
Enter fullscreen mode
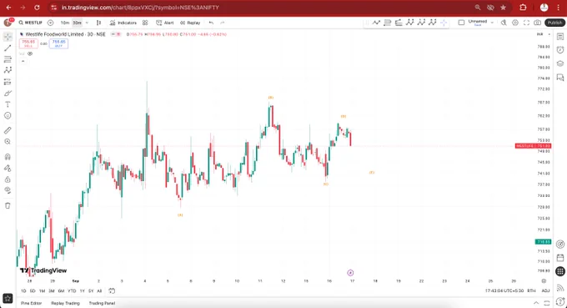[526, 23]
